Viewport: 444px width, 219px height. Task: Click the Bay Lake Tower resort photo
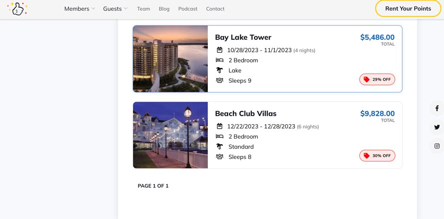point(170,59)
